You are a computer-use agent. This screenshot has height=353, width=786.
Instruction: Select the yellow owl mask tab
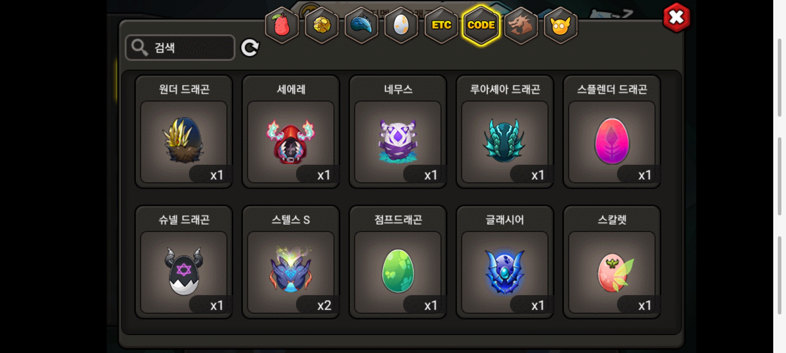561,25
